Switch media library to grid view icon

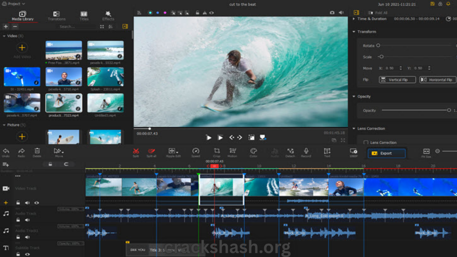click(102, 26)
